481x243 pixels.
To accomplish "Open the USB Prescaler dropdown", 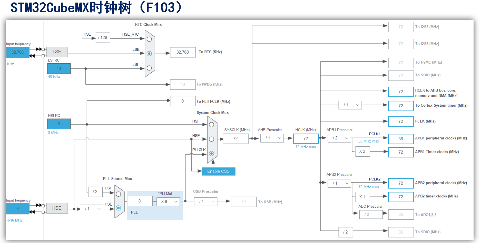I will point(206,202).
